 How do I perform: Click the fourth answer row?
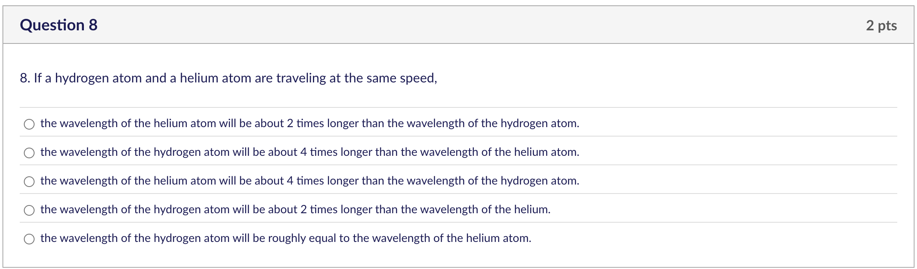click(295, 209)
